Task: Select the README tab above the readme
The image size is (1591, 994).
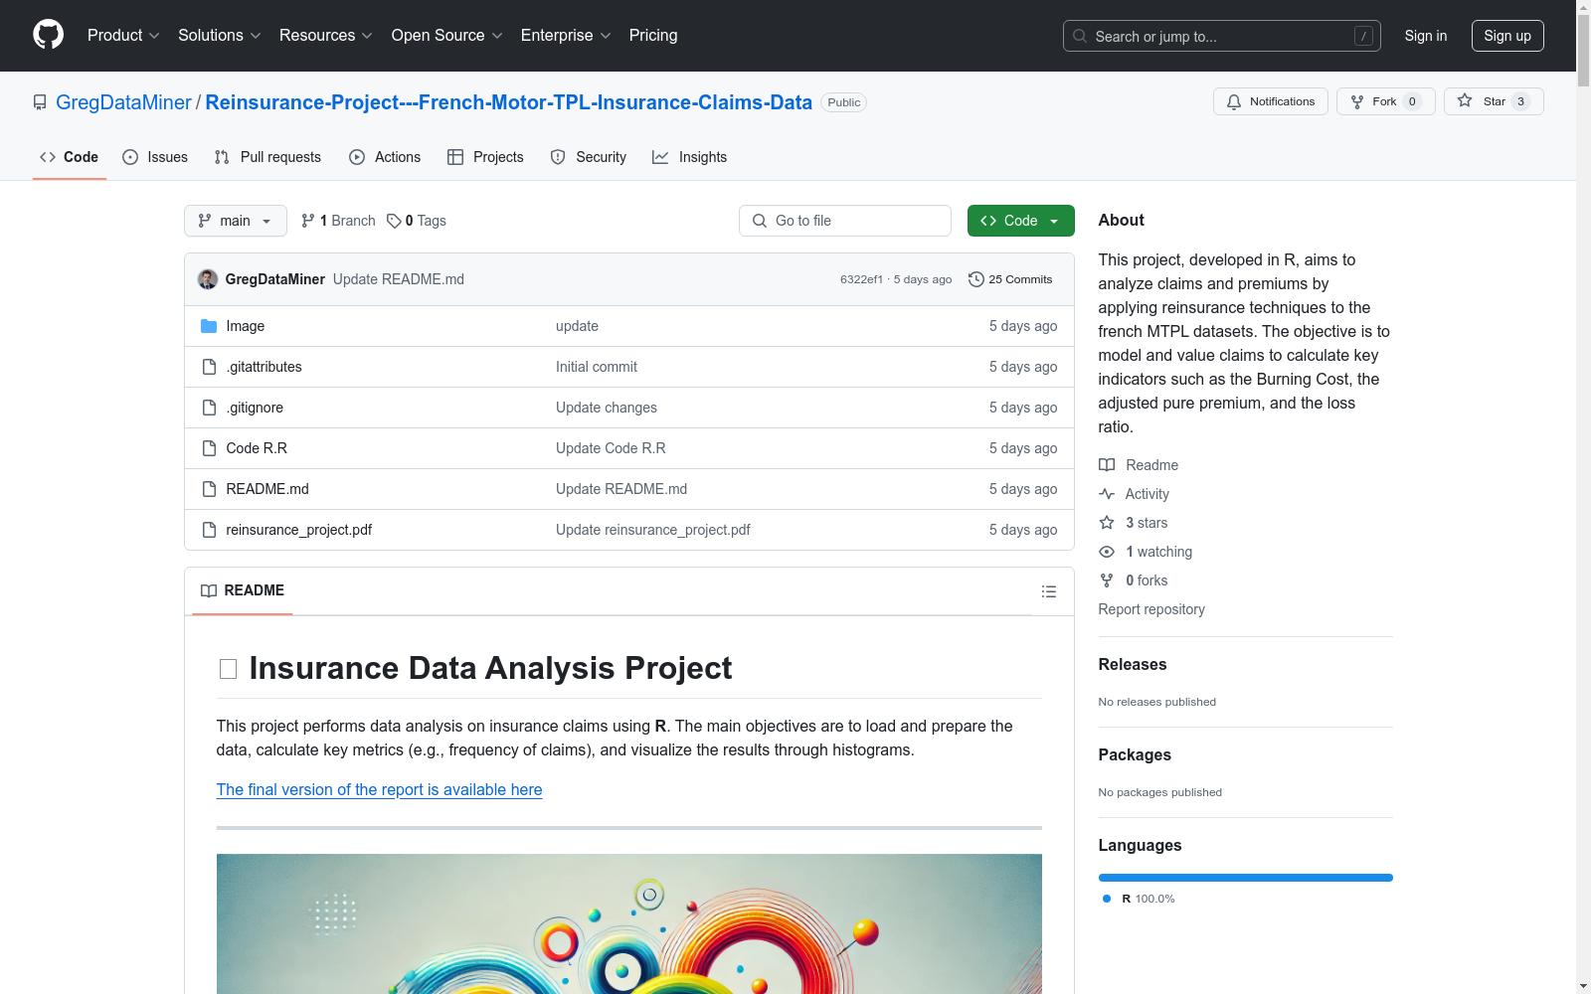Action: pos(243,590)
